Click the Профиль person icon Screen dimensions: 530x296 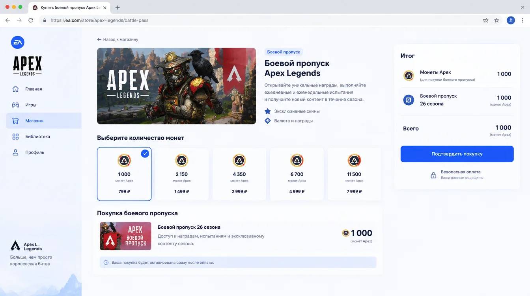(x=15, y=152)
